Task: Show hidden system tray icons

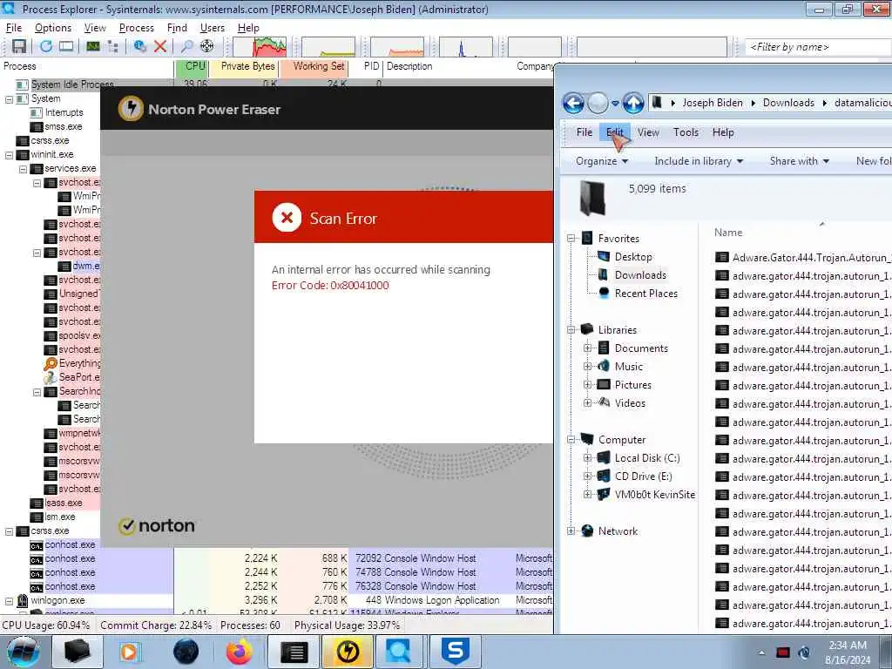Action: 761,653
